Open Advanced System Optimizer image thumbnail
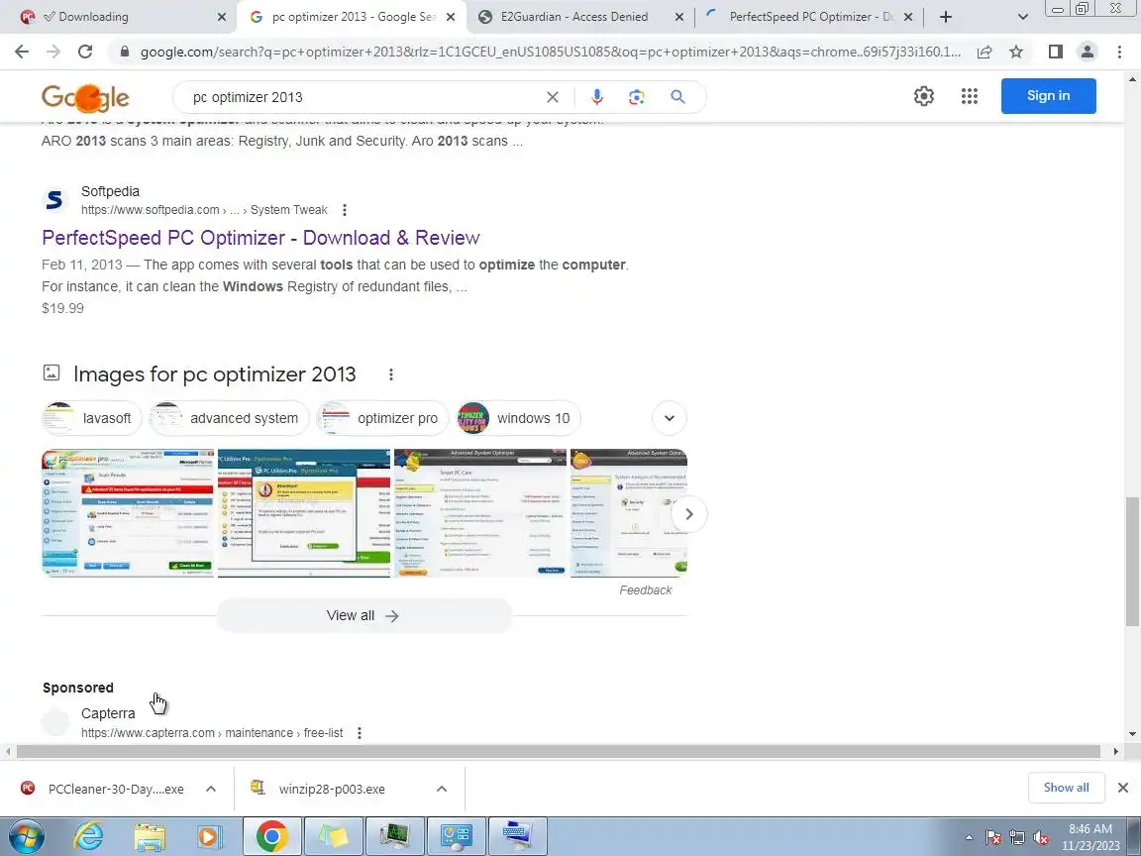 click(480, 513)
